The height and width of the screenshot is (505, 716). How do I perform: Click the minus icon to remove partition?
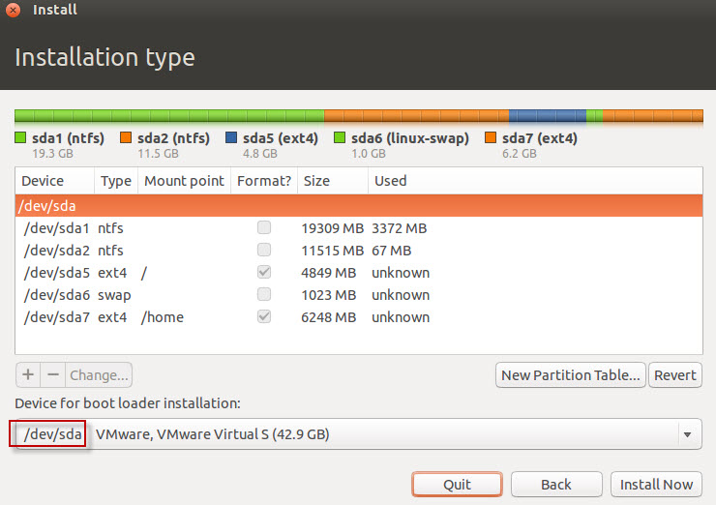pyautogui.click(x=52, y=374)
